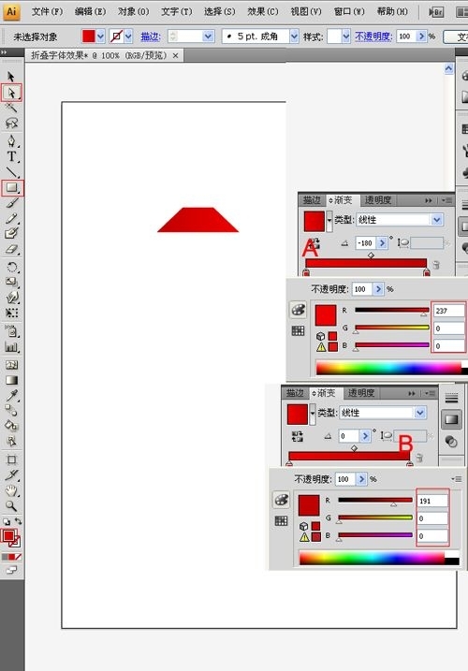Screen dimensions: 468x671
Task: Open the 文件(F) menu
Action: 47,11
